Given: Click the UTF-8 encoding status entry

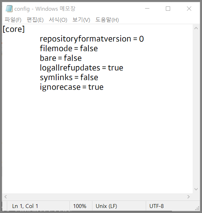Looking at the screenshot, I should tap(157, 206).
